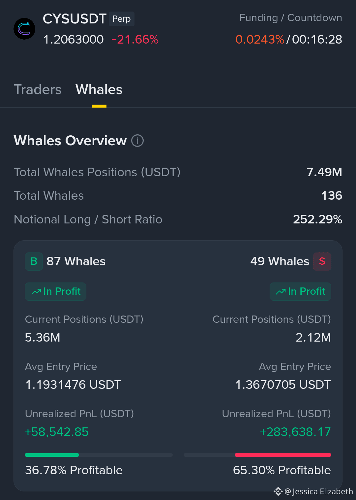Click the red S sell badge

click(x=322, y=261)
